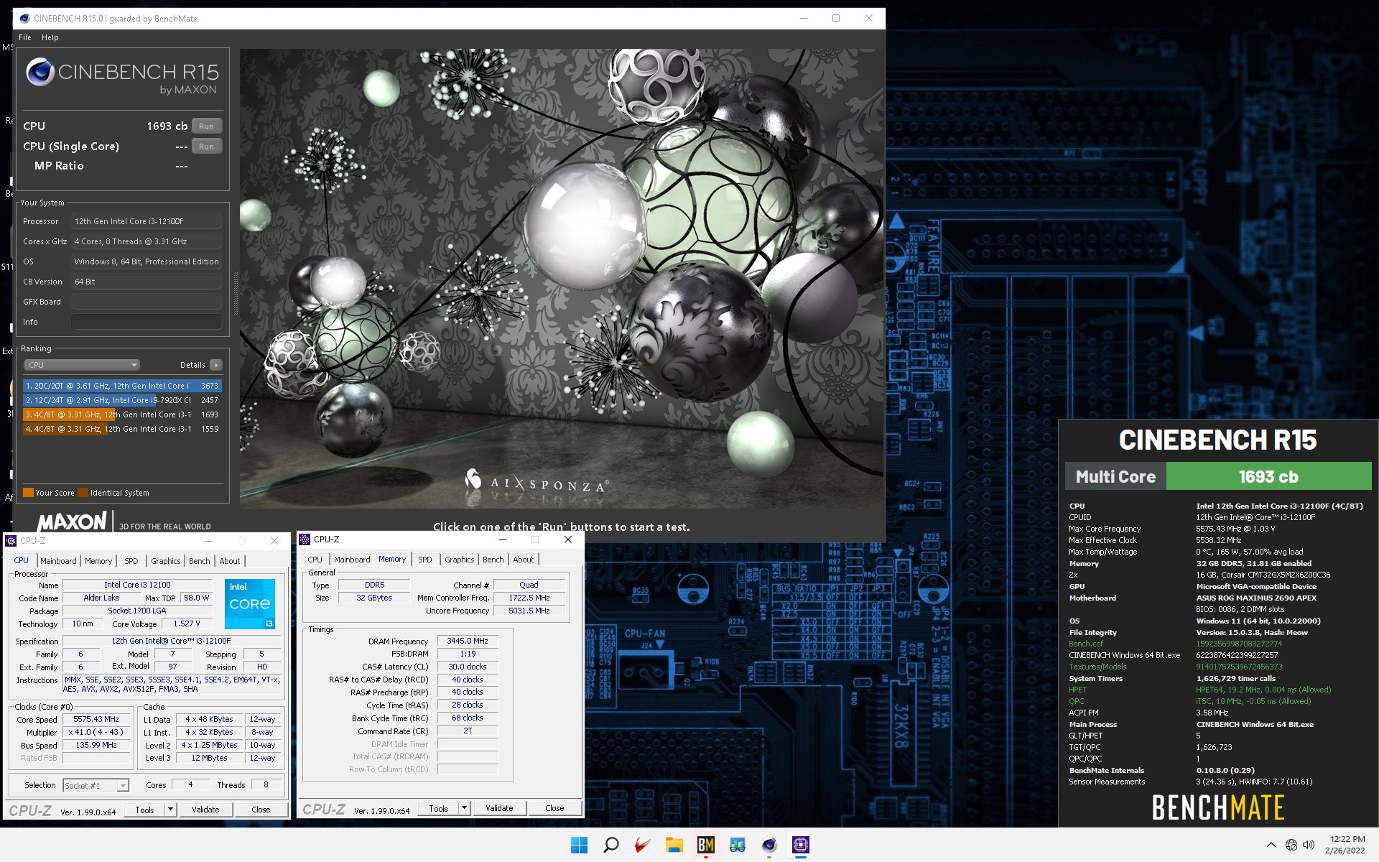
Task: Click the CPU-Z icon in CPU window title
Action: (x=11, y=541)
